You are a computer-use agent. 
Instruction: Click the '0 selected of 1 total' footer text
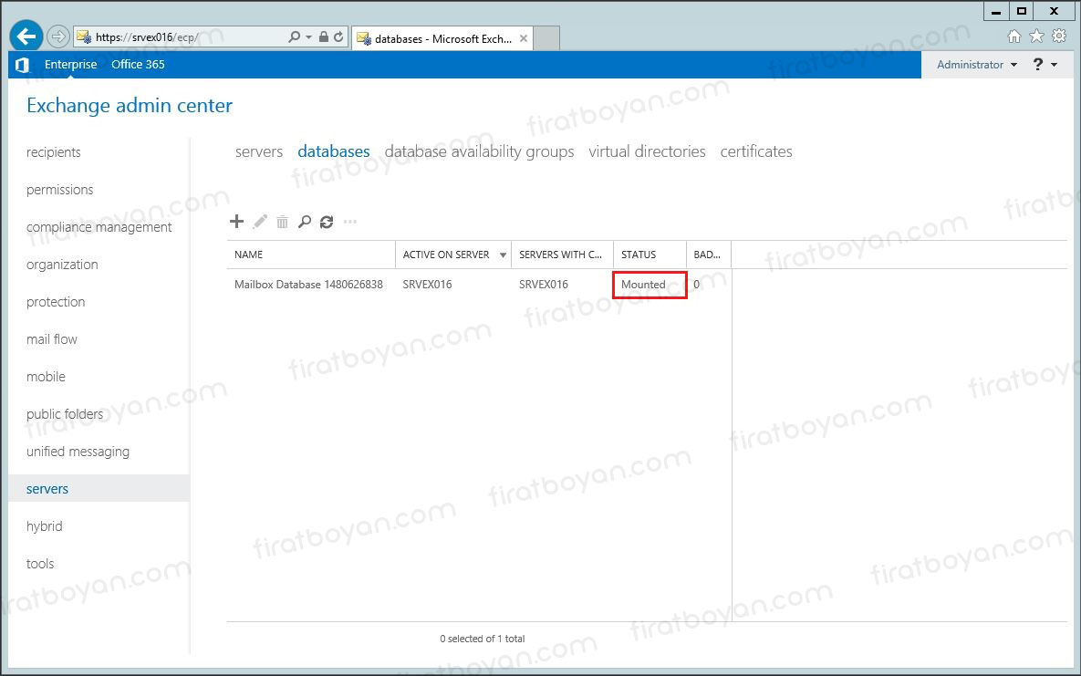[482, 639]
